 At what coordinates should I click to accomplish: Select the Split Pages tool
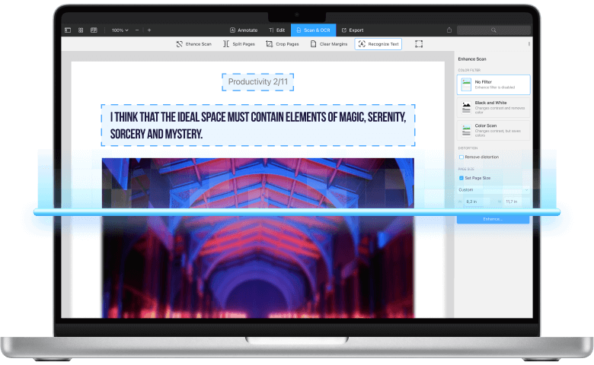pyautogui.click(x=238, y=44)
